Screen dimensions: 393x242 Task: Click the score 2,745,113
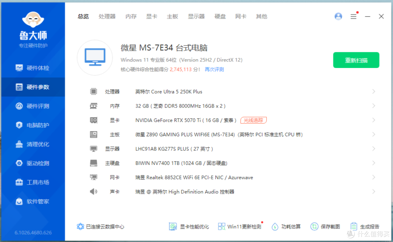pyautogui.click(x=180, y=69)
